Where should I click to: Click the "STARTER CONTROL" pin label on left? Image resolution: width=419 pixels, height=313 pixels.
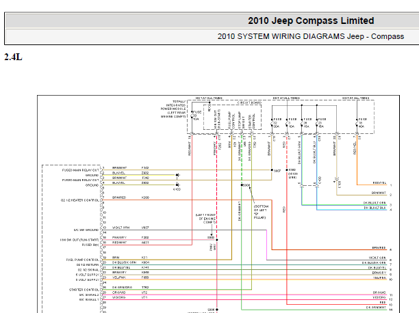pos(84,290)
